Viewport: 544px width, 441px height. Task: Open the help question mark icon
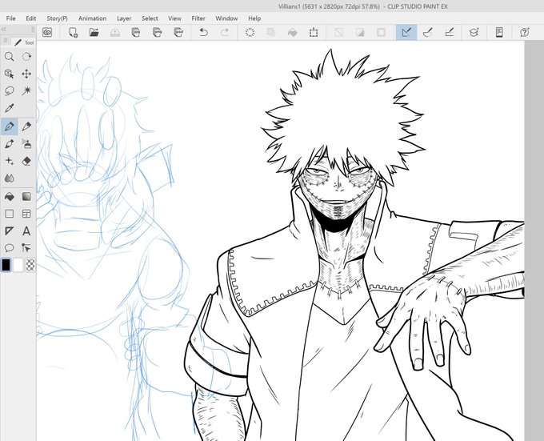pos(525,33)
